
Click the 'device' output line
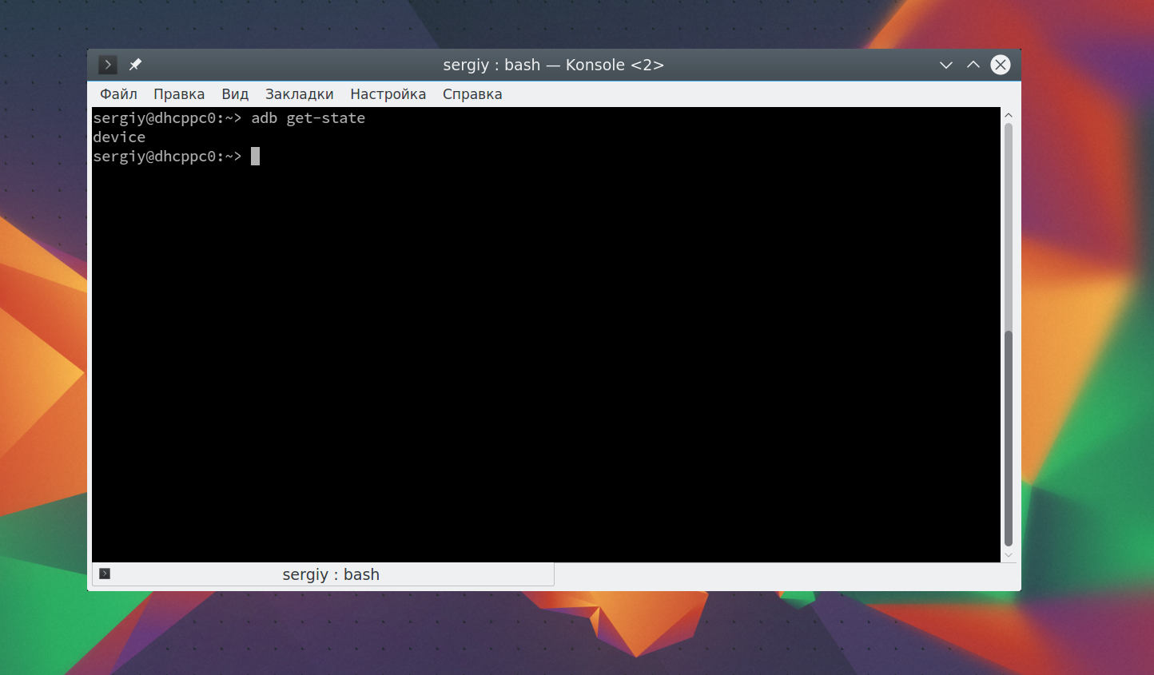[119, 137]
